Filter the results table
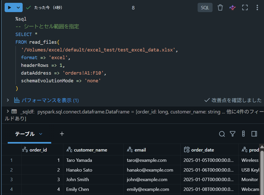The height and width of the screenshot is (195, 264). coord(233,134)
